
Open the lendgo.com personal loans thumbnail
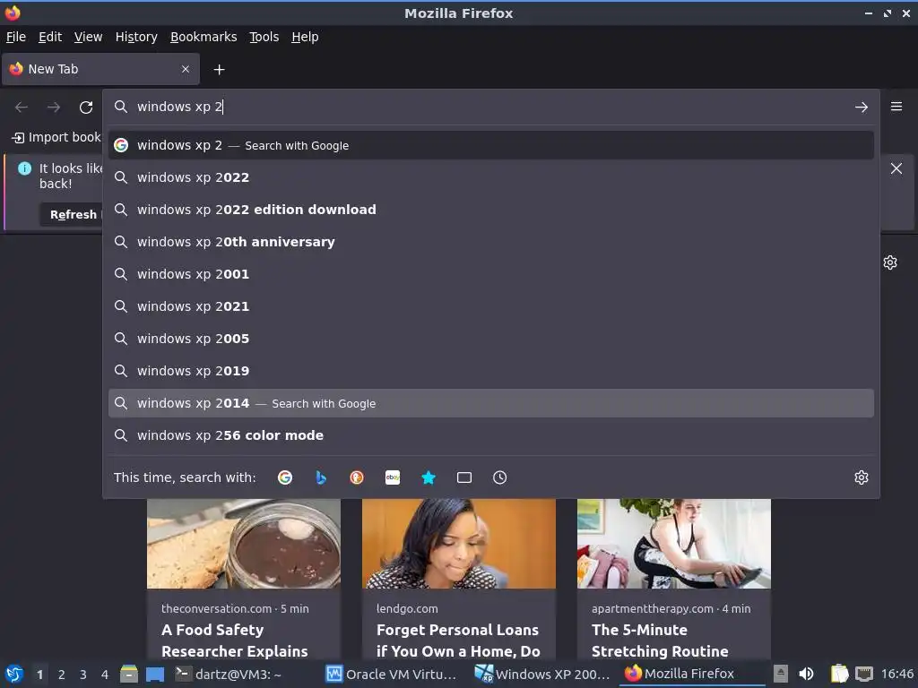(459, 544)
